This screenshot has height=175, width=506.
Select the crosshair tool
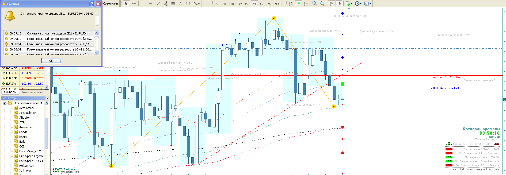click(134, 3)
